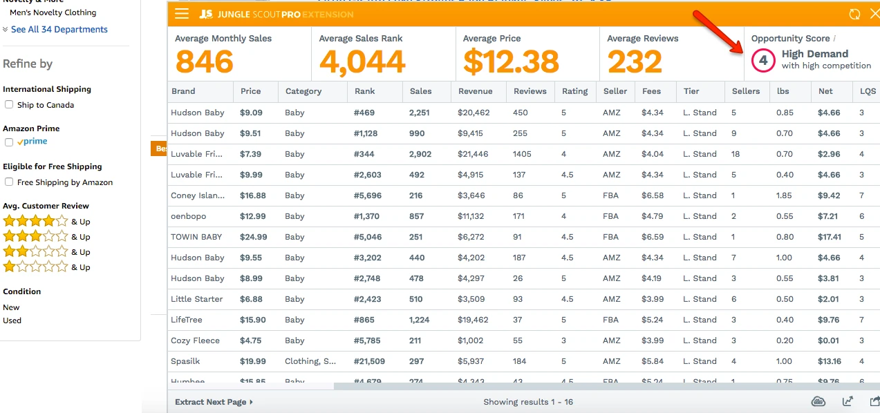Select the Cozy Fleece brand row
The image size is (880, 413).
coord(525,340)
